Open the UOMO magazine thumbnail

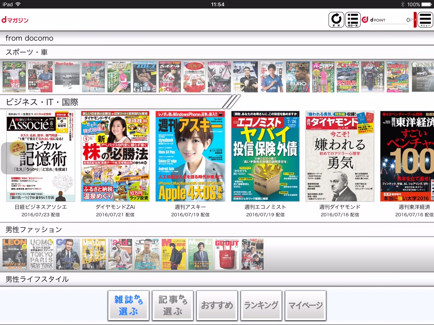41,254
